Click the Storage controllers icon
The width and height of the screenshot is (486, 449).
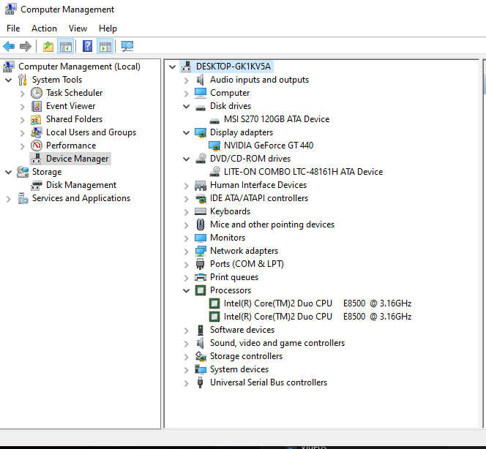click(x=201, y=356)
